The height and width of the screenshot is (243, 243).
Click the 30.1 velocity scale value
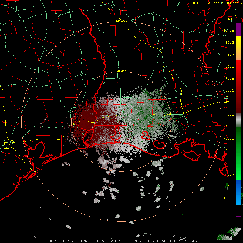230,90
